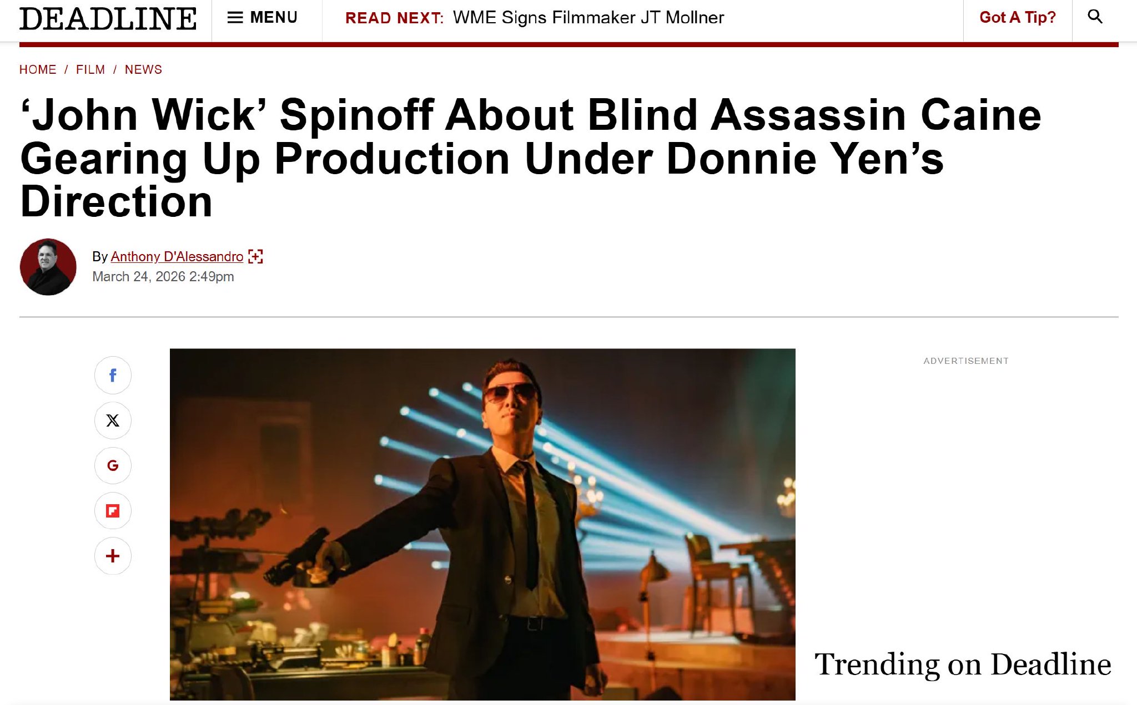Click the Donnie Yen article image
1137x705 pixels.
[x=482, y=524]
